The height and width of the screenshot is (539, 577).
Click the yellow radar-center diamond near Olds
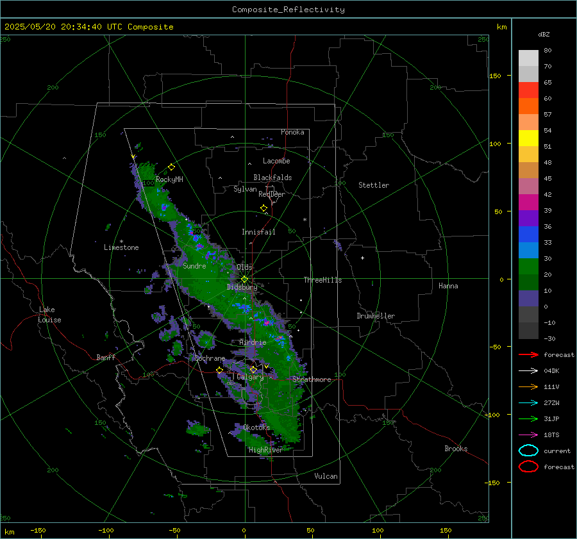(x=244, y=279)
